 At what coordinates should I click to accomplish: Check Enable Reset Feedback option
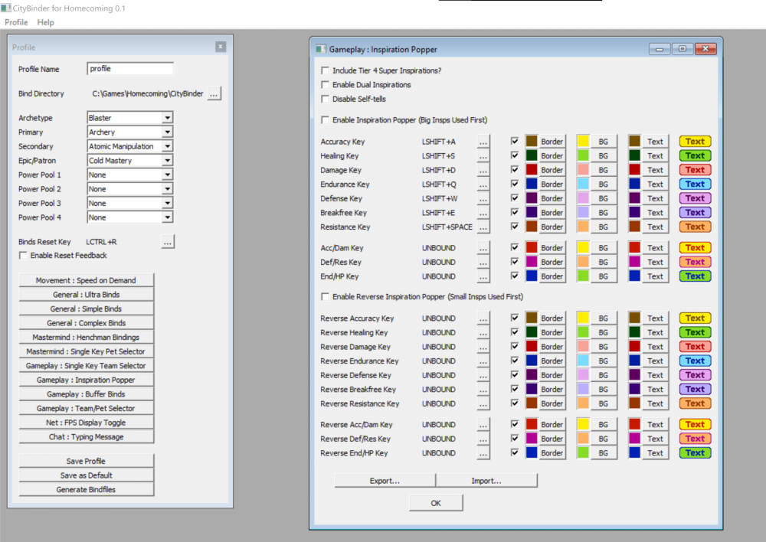tap(24, 256)
